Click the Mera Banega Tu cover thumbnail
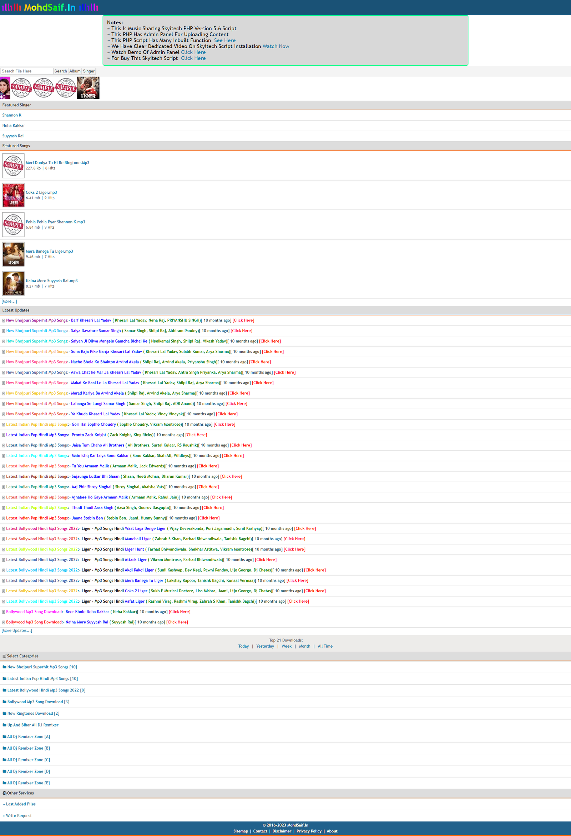Screen dimensions: 571x836 13,254
